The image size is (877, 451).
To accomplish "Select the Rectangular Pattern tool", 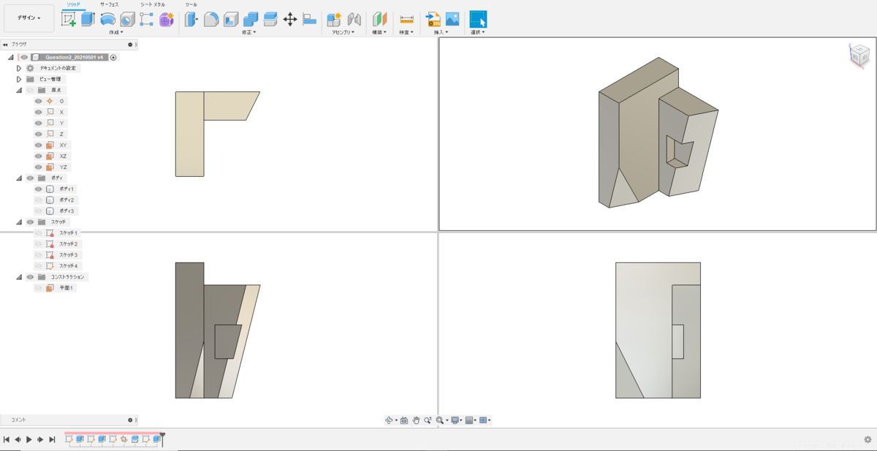I will pos(146,20).
